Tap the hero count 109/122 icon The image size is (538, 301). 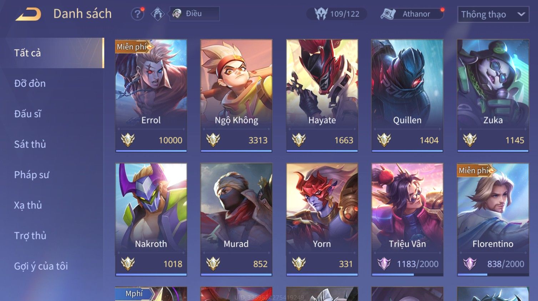321,14
